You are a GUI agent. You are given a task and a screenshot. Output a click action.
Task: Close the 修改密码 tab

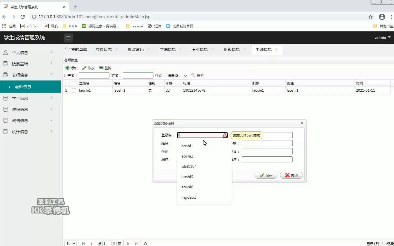(149, 49)
